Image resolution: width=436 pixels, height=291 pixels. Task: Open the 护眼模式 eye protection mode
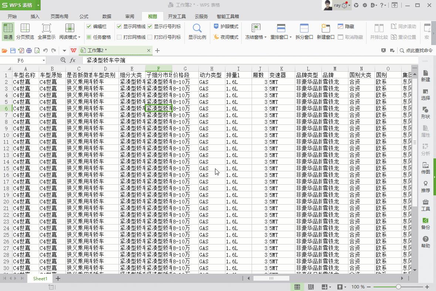[x=226, y=26]
